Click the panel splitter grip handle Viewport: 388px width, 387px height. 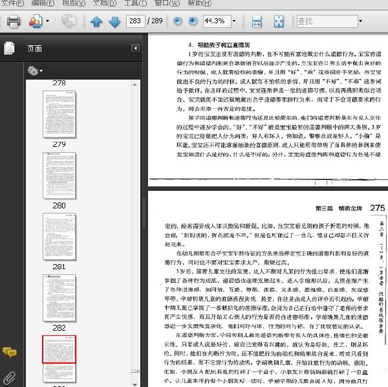click(x=144, y=213)
